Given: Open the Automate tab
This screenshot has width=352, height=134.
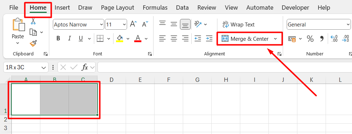Looking at the screenshot, I should pos(260,8).
